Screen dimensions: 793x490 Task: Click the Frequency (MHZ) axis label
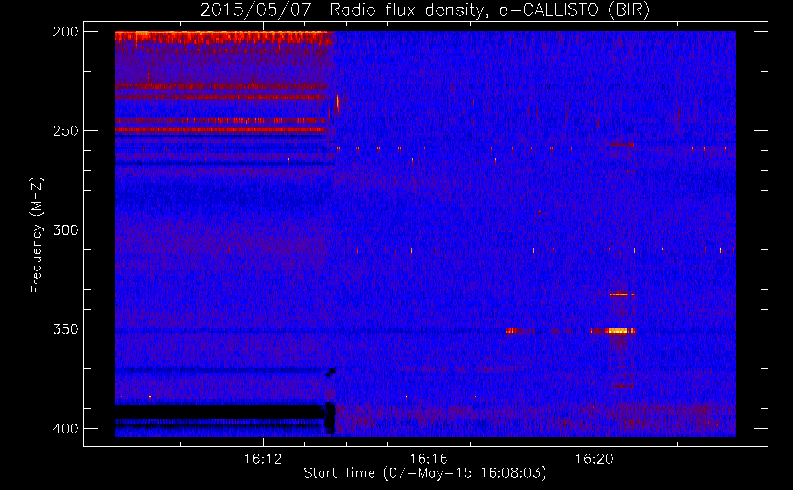pos(37,235)
